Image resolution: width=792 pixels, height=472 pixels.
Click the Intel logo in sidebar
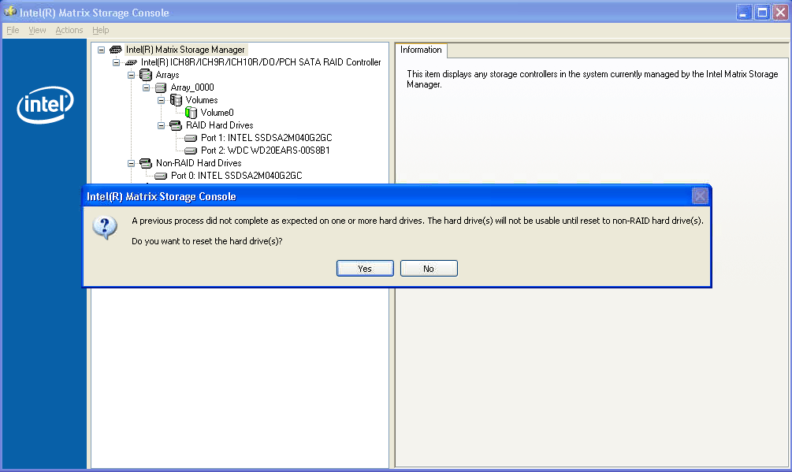(45, 105)
